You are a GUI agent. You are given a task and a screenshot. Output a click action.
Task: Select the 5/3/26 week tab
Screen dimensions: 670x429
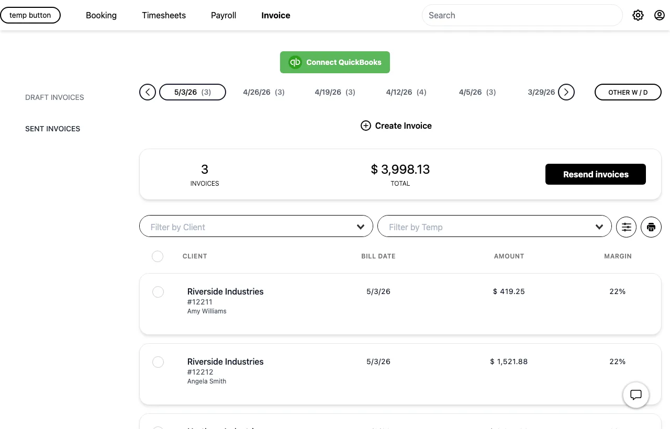click(193, 92)
